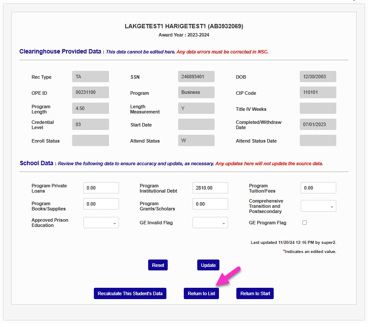Select the read-only Rec Type field TA

91,77
